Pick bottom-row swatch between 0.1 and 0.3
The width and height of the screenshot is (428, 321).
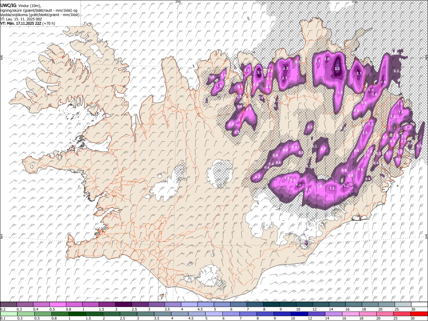pos(8,314)
